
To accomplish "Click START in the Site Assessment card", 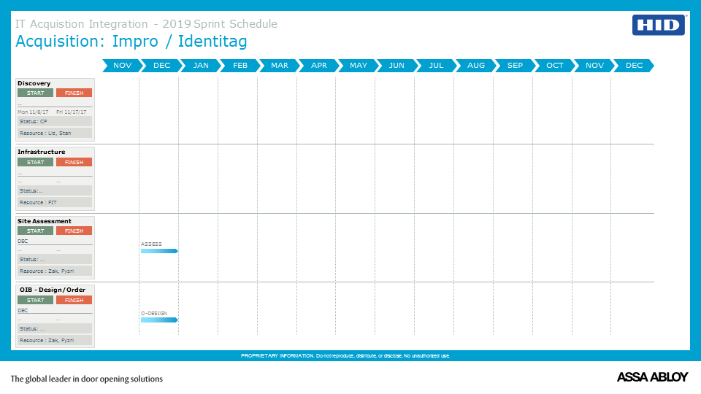I will click(x=35, y=231).
